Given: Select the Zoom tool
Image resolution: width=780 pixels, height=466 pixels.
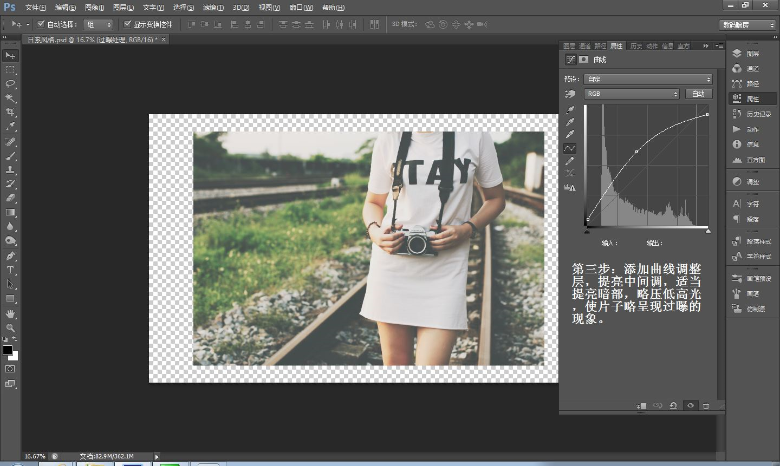Looking at the screenshot, I should click(10, 328).
